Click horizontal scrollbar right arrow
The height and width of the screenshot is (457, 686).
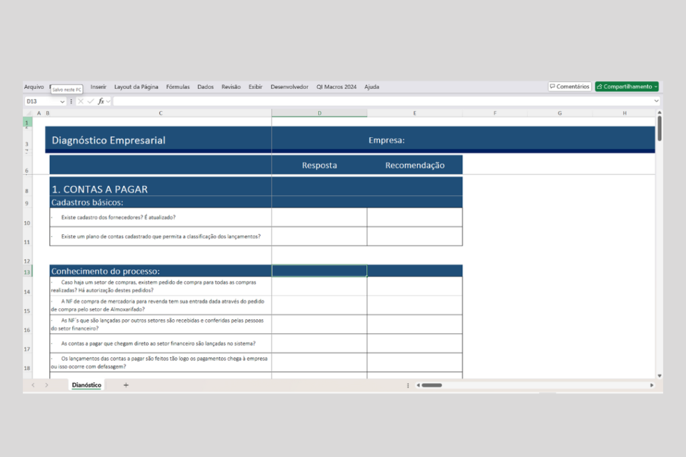652,385
